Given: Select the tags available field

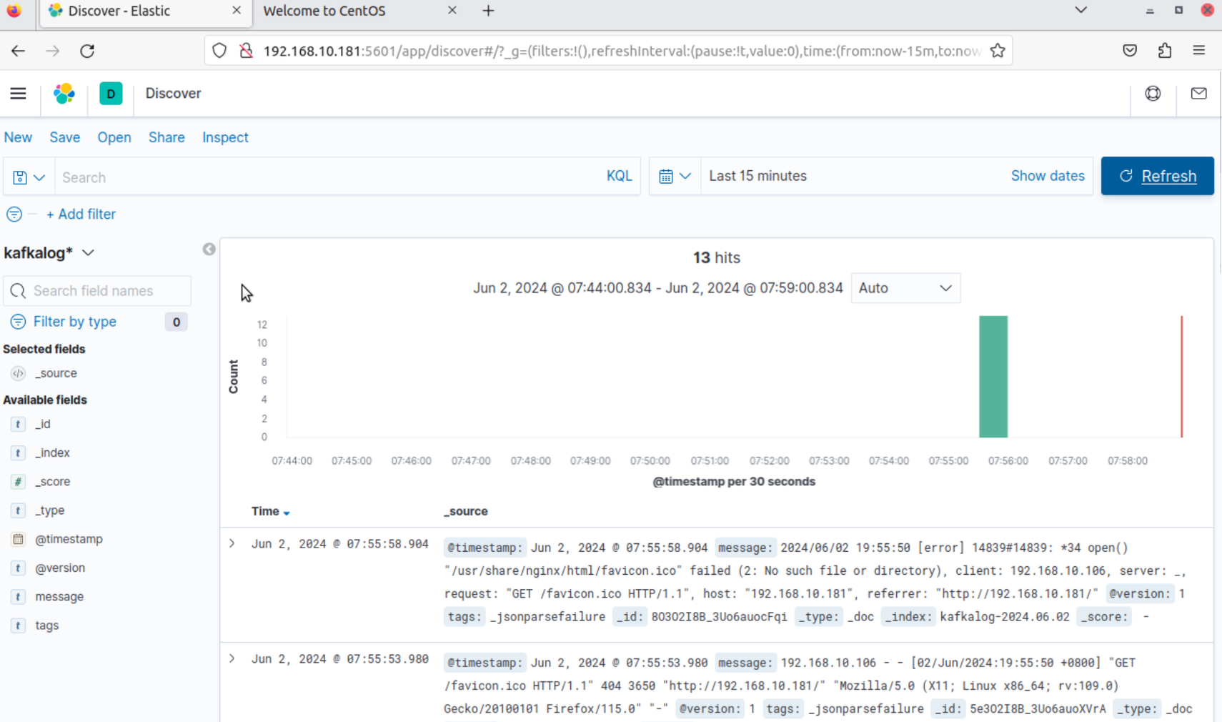Looking at the screenshot, I should point(47,625).
